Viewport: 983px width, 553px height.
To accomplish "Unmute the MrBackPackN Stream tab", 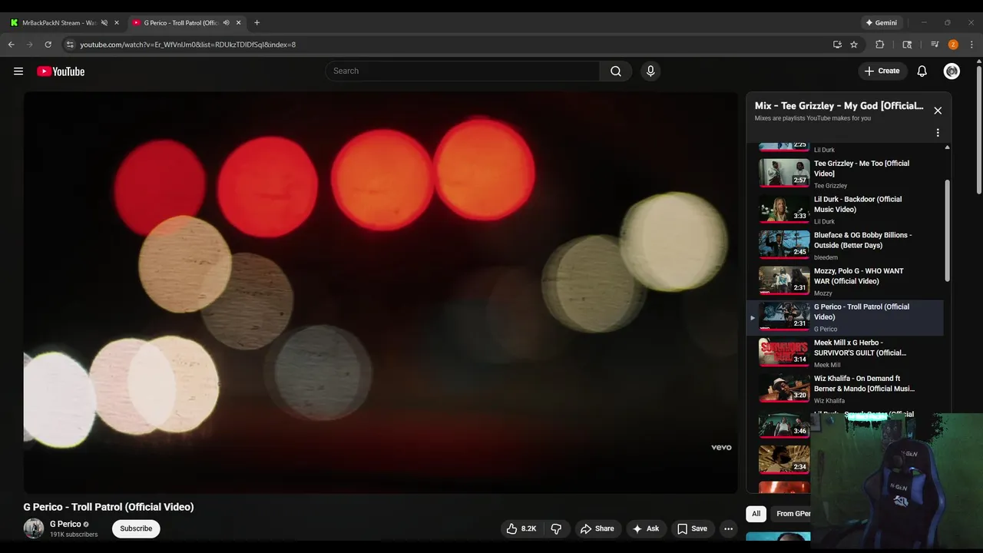I will point(104,23).
